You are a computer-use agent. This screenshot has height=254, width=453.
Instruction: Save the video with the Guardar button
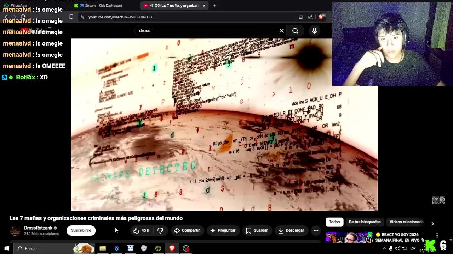click(257, 230)
